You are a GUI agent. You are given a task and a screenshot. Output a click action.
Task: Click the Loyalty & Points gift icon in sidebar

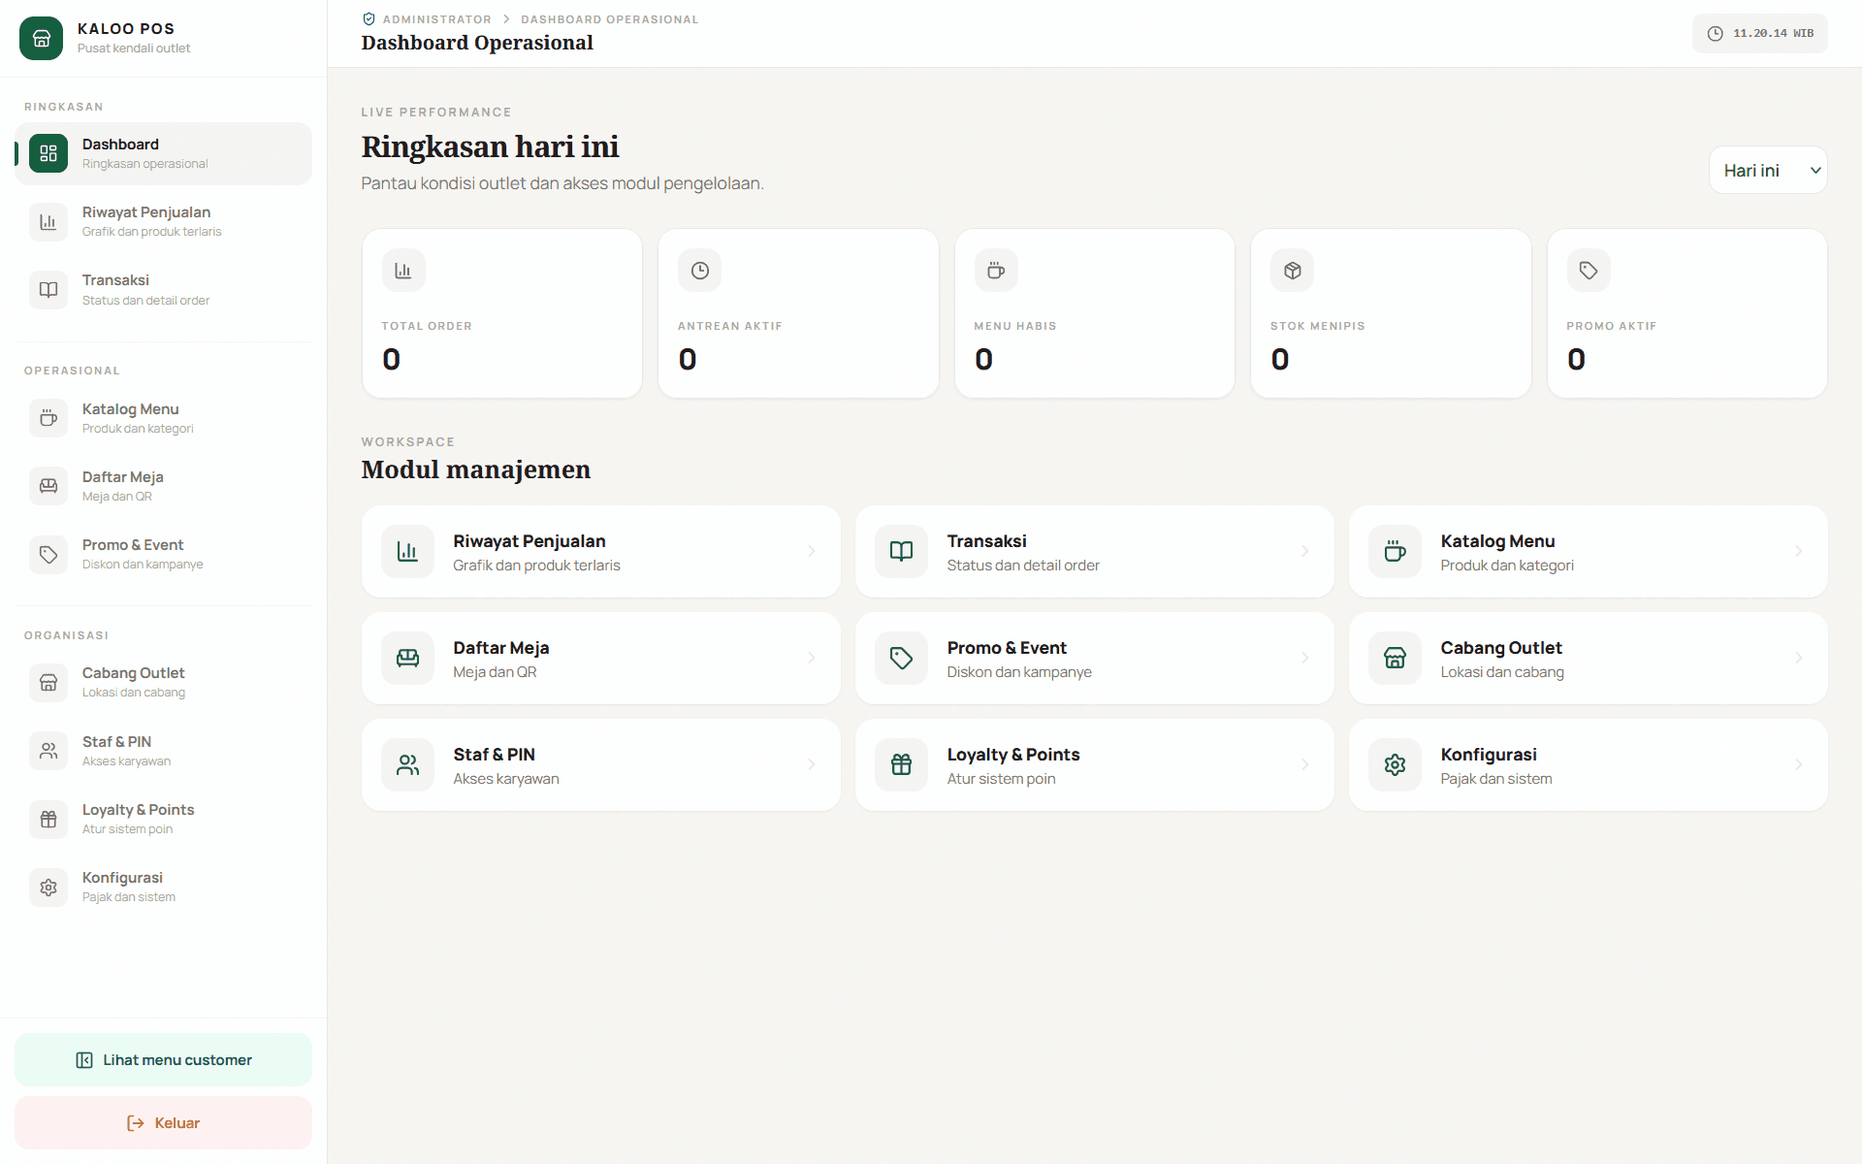(48, 820)
